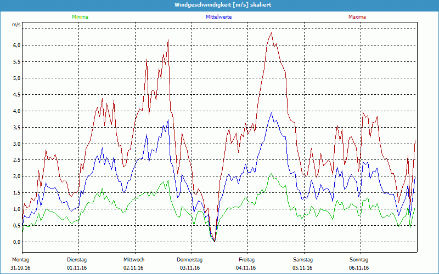This screenshot has height=274, width=439.
Task: Click the 4,0 y-axis value
Action: pos(17,111)
